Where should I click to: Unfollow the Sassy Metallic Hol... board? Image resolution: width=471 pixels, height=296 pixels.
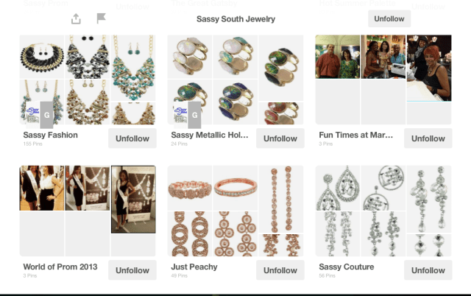pyautogui.click(x=280, y=138)
